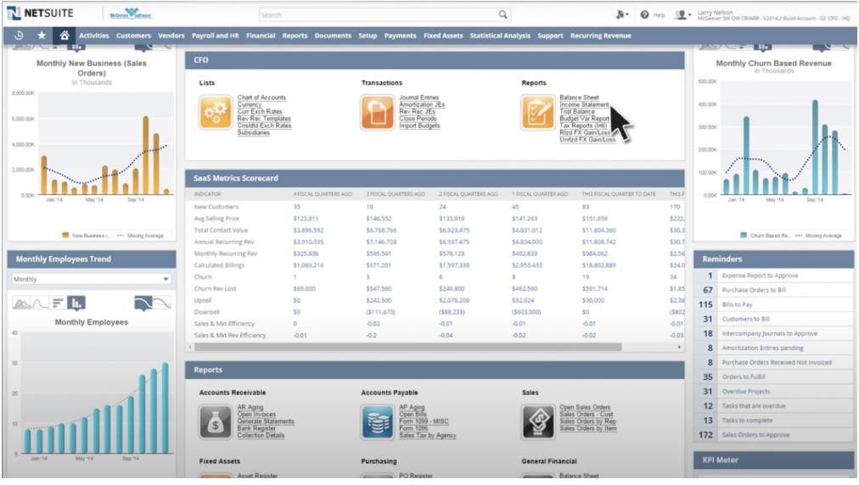Click the Reports checklist icon
The width and height of the screenshot is (859, 485).
537,112
